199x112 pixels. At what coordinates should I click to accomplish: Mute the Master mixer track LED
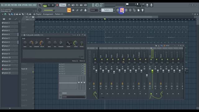point(95,59)
